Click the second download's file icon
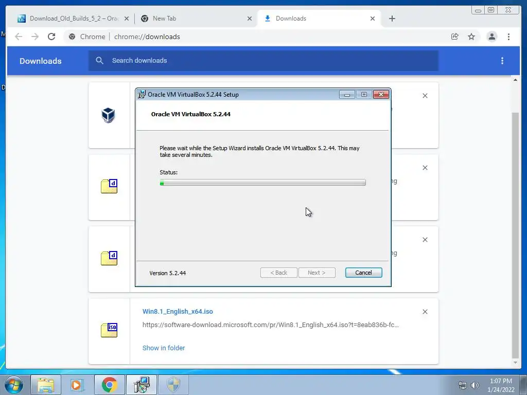The width and height of the screenshot is (527, 395). (x=109, y=186)
